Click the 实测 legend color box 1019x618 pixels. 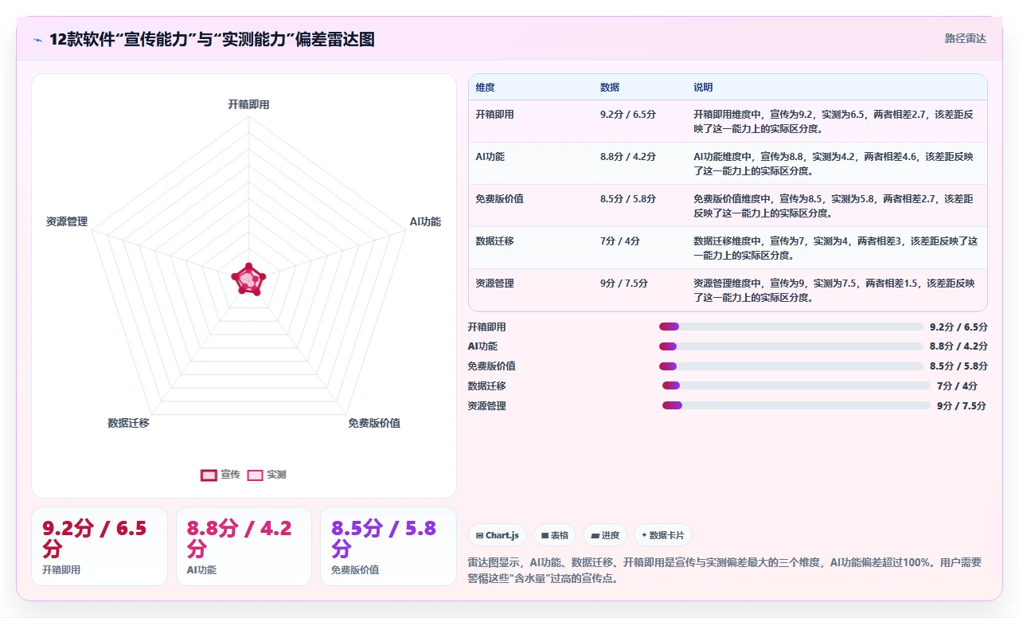255,475
